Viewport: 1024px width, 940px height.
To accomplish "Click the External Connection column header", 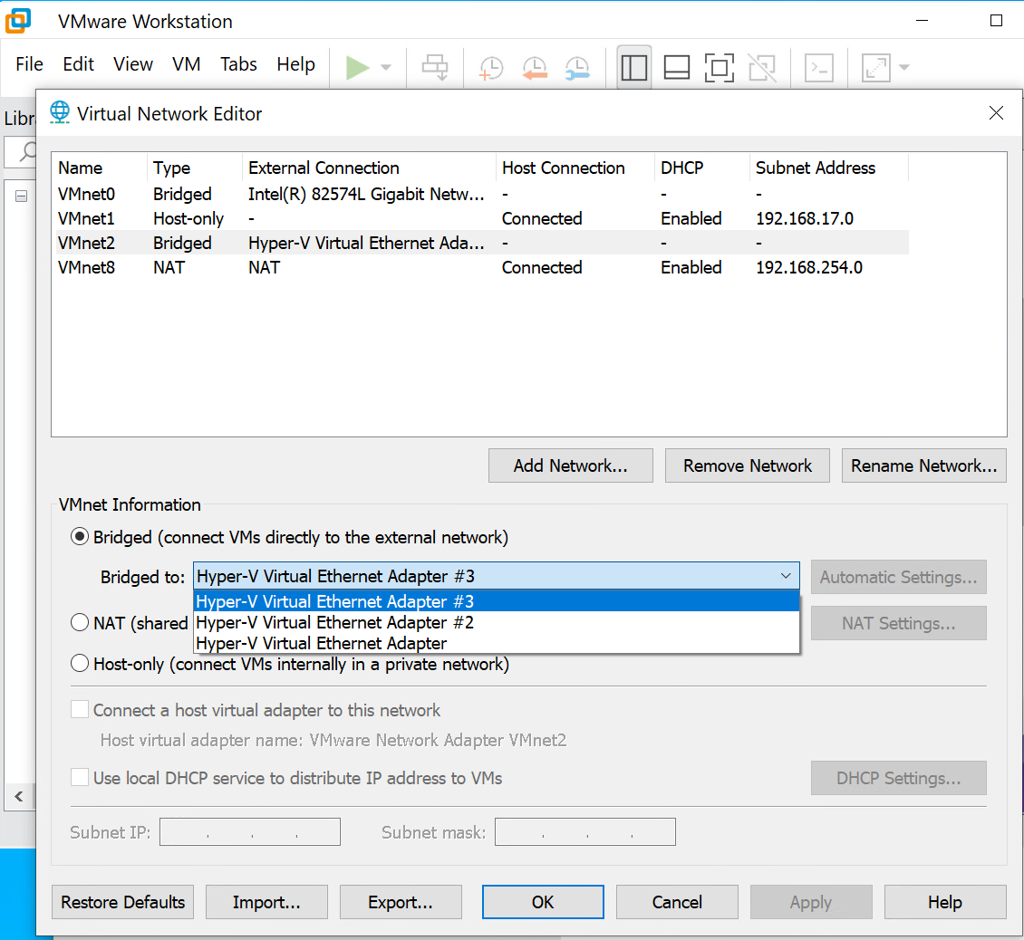I will (368, 168).
